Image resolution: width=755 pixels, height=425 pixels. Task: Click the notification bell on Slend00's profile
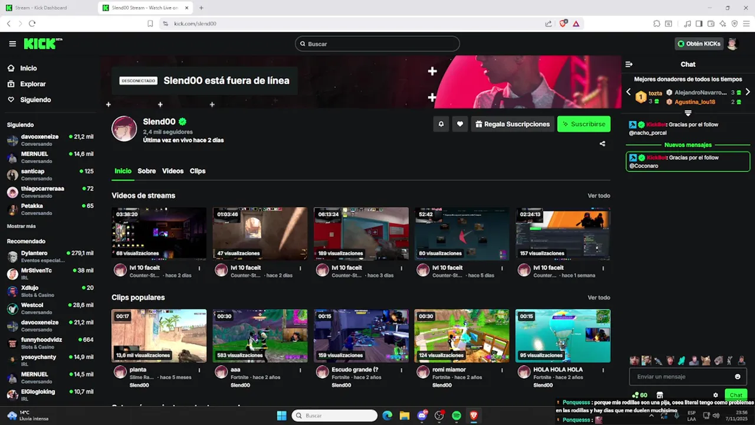[x=441, y=124]
